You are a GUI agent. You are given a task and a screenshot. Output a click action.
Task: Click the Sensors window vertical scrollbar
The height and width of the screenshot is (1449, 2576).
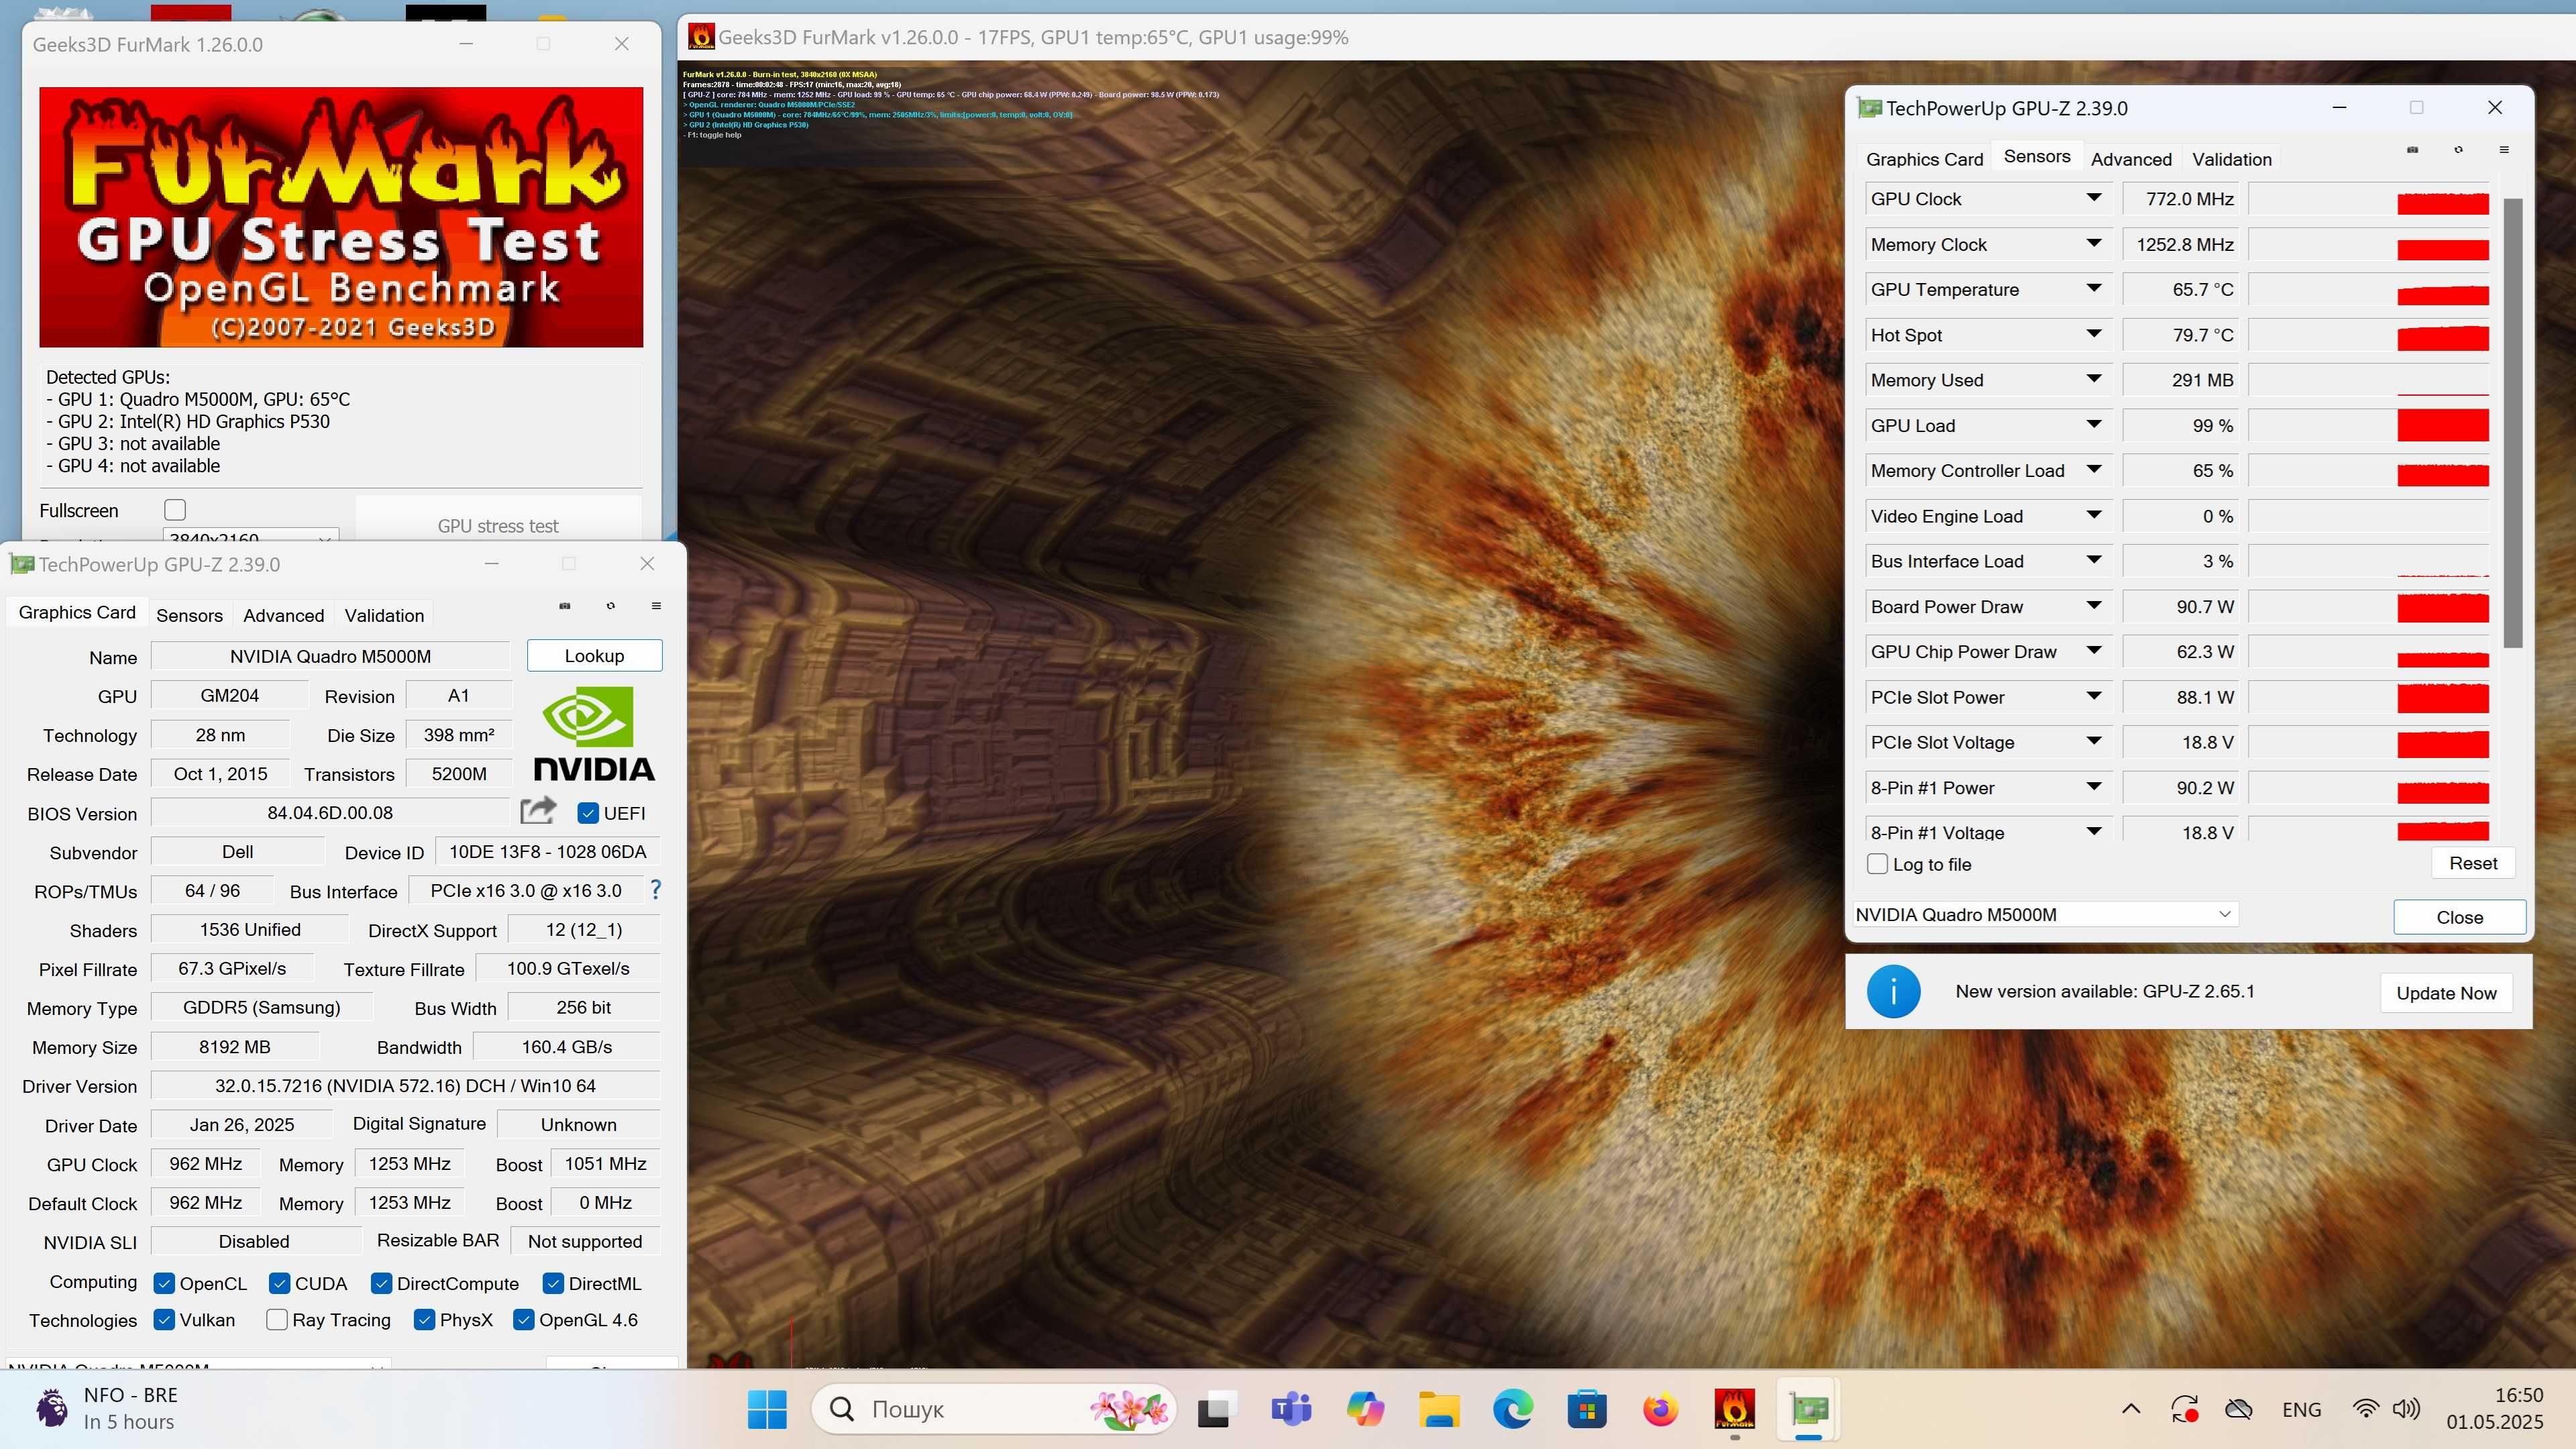(2513, 422)
